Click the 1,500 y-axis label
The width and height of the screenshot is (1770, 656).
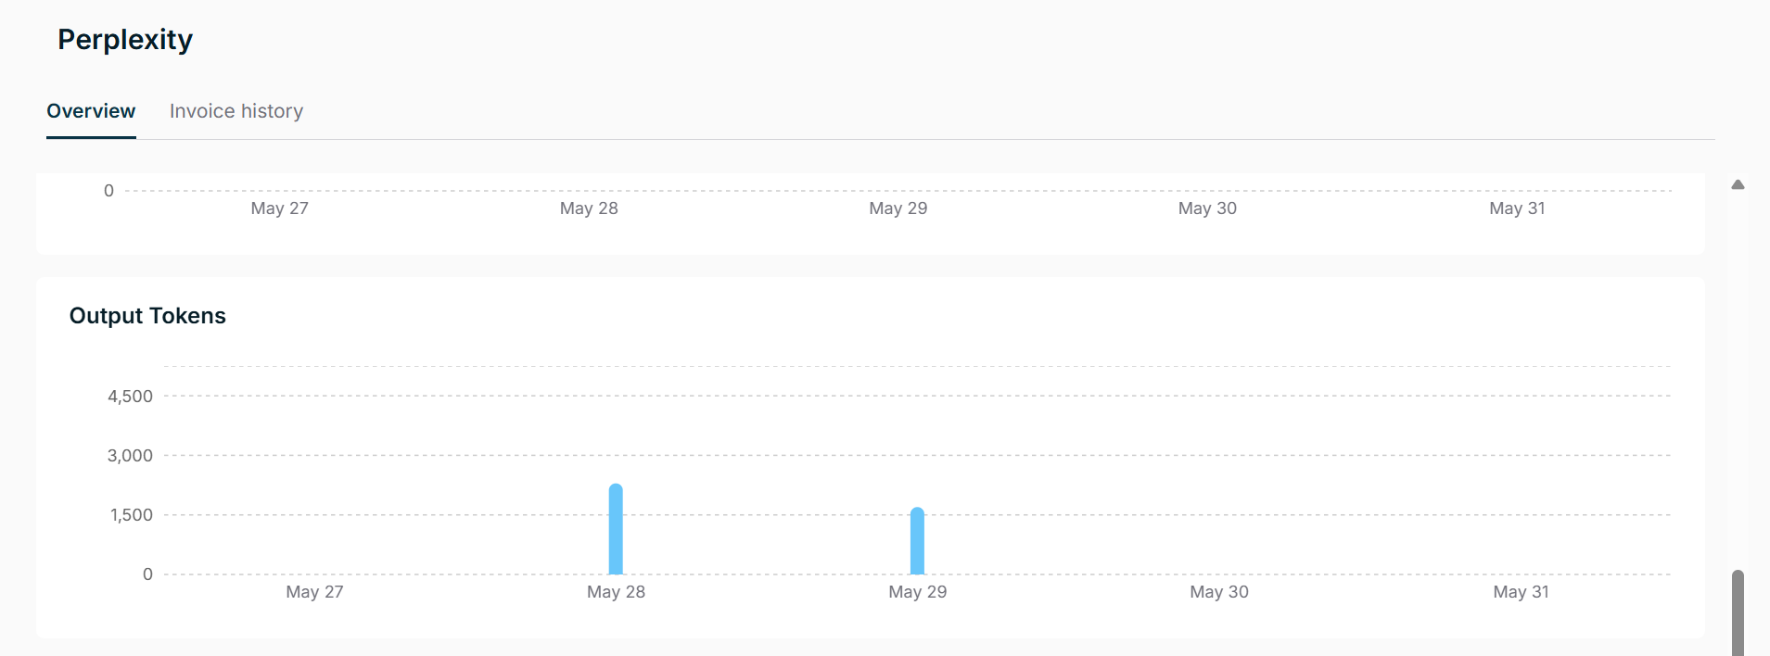pyautogui.click(x=132, y=515)
